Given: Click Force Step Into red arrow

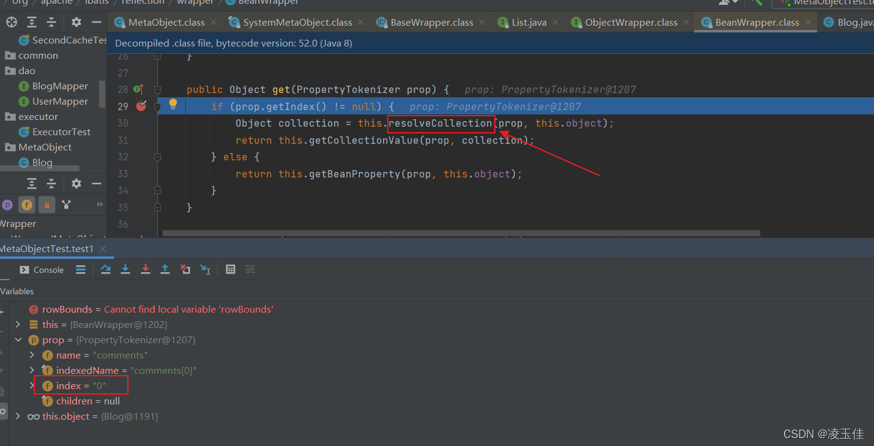Looking at the screenshot, I should tap(145, 269).
